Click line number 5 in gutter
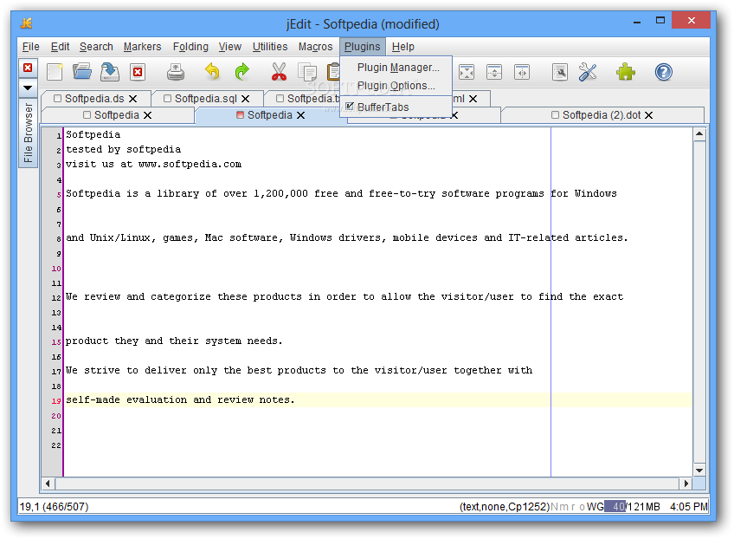This screenshot has height=539, width=734. 59,194
